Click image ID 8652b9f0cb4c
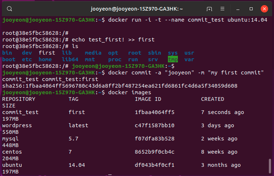This screenshot has height=176, width=274. tap(154, 152)
